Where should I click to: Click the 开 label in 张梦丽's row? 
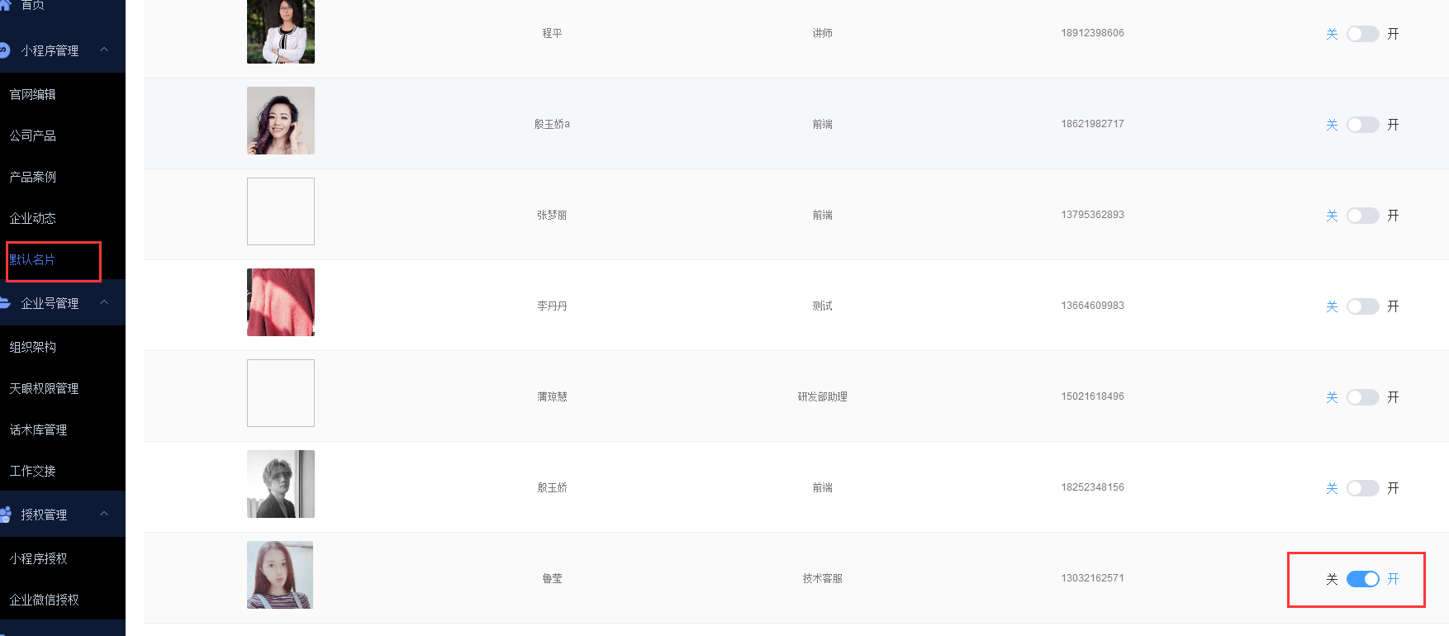1393,216
